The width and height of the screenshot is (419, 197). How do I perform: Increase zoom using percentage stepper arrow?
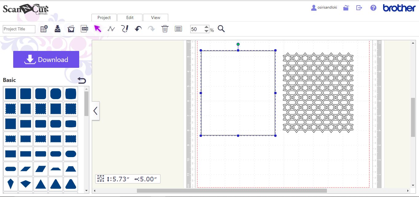pyautogui.click(x=206, y=27)
